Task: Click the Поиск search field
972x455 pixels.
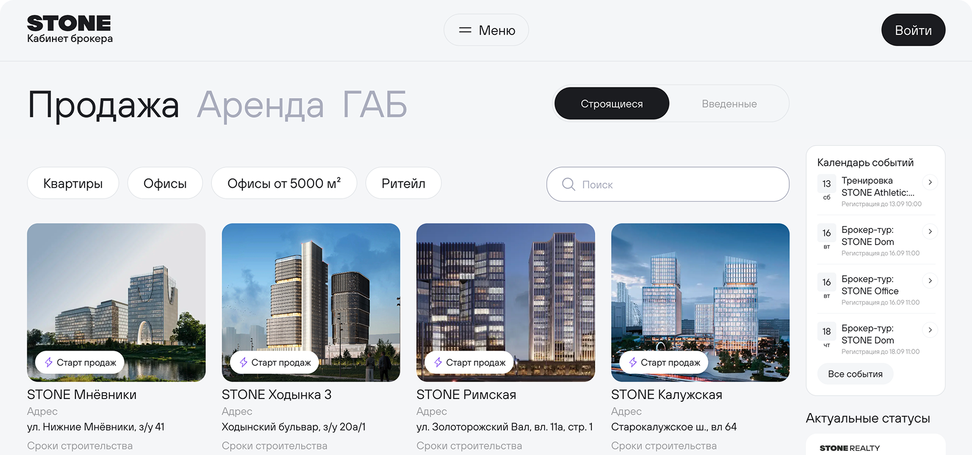Action: point(668,184)
